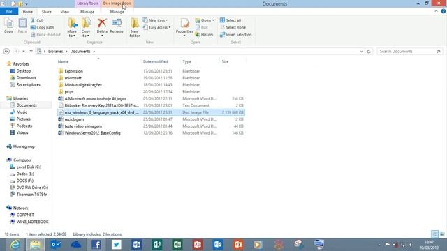Open DVD RW Drive (G:)
The height and width of the screenshot is (251, 447).
click(x=32, y=188)
